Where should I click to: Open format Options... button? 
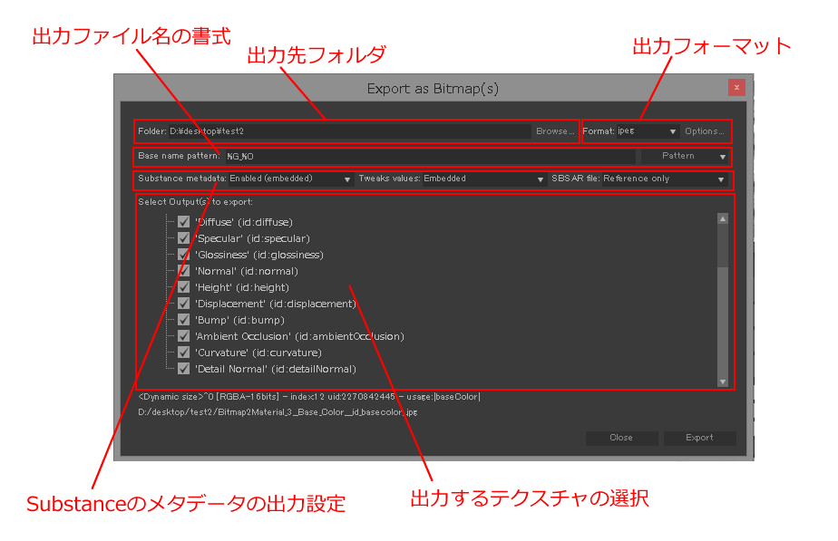(705, 131)
